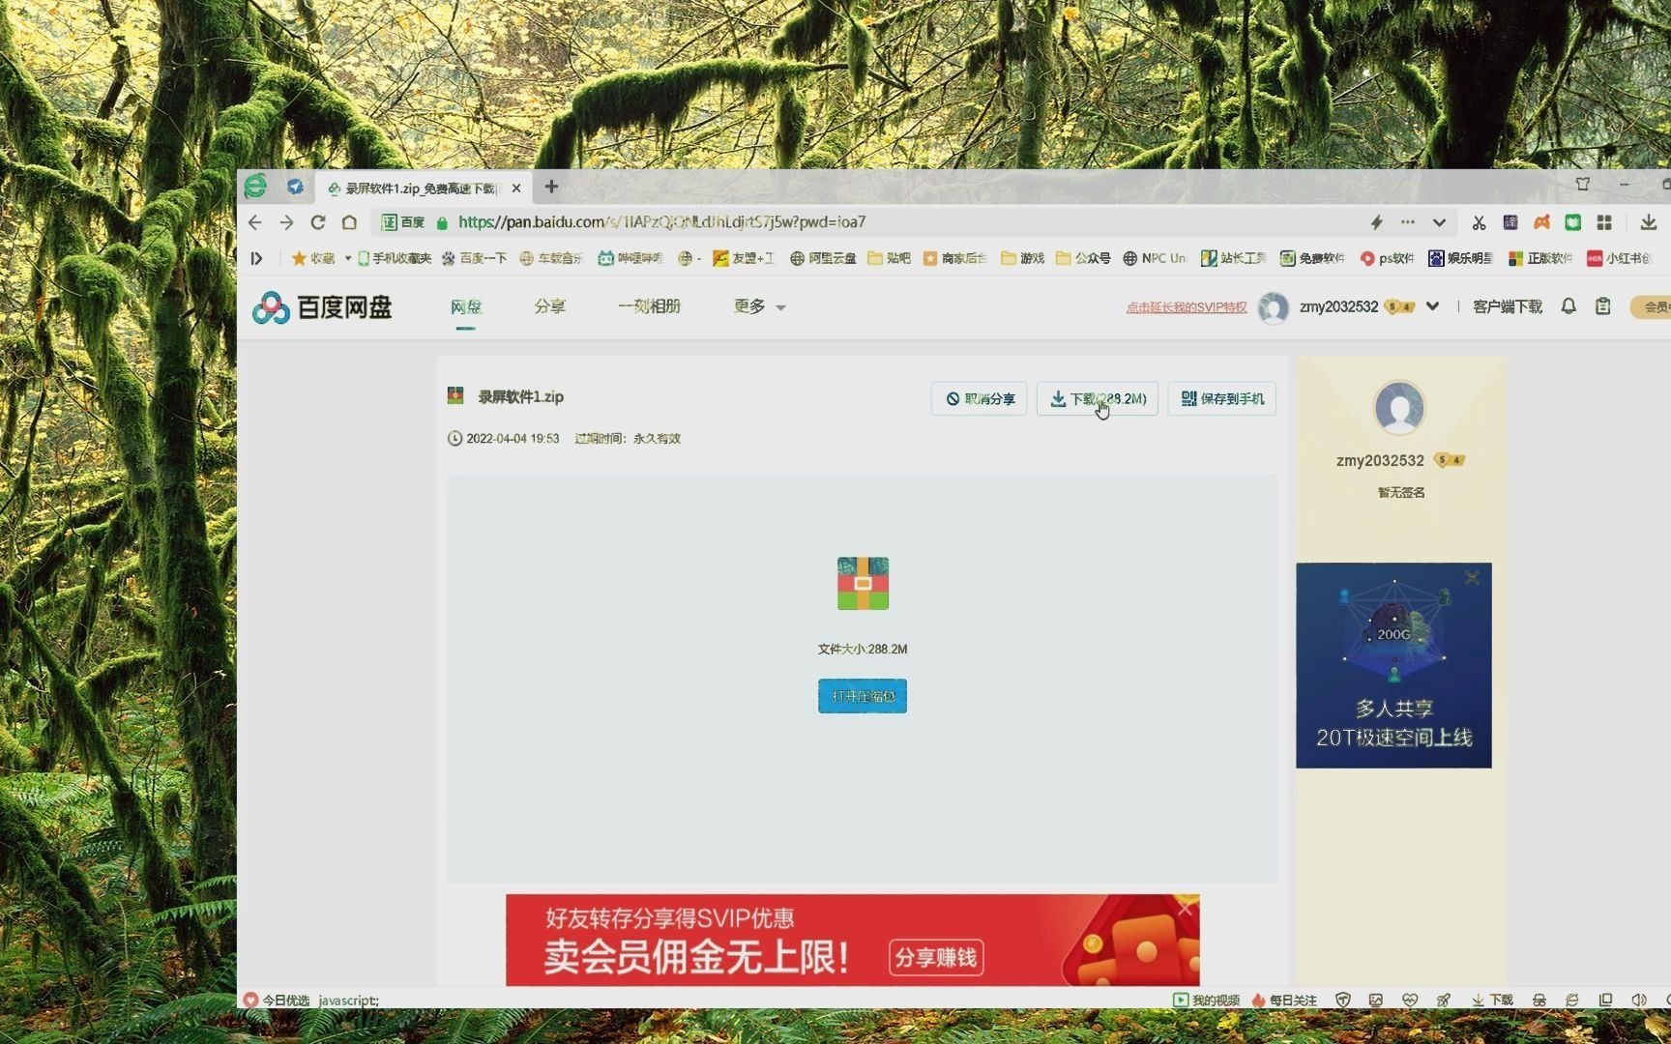Reload the Baidu Netdisk page
Screen dimensions: 1671x1044
tap(317, 222)
